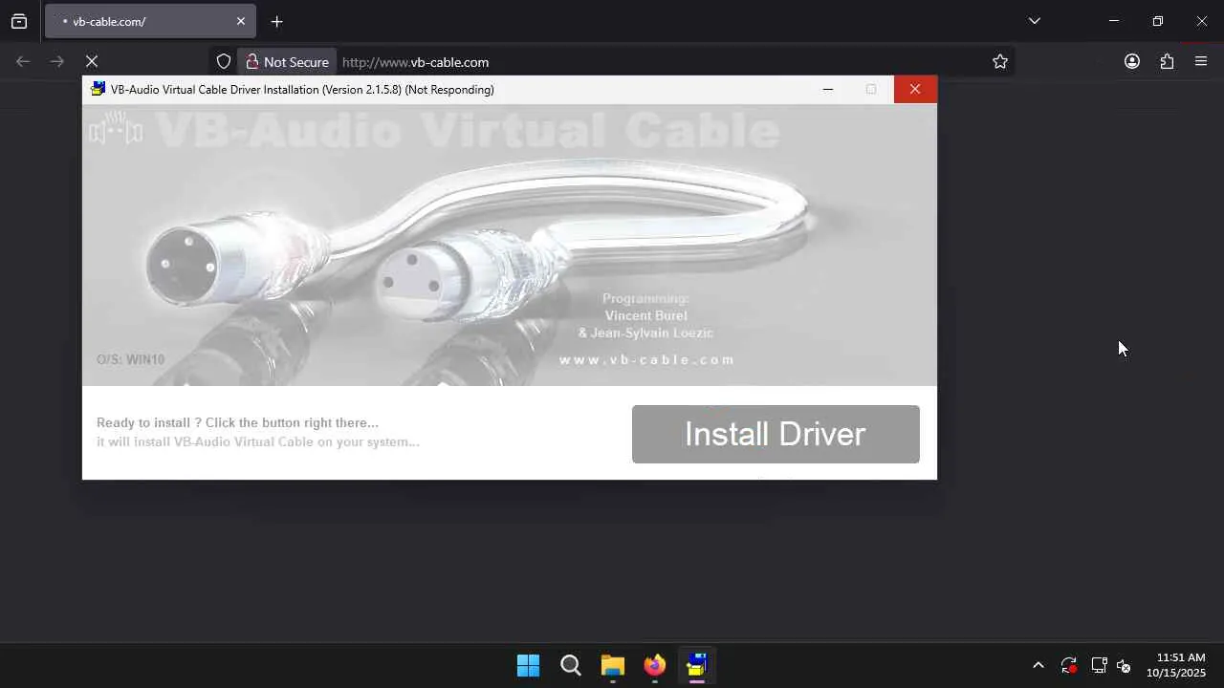Click the www.vb-cable.com text in installer
Screen dimensions: 1224x688
click(x=646, y=360)
